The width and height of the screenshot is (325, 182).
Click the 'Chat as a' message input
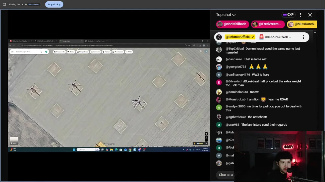(226, 175)
